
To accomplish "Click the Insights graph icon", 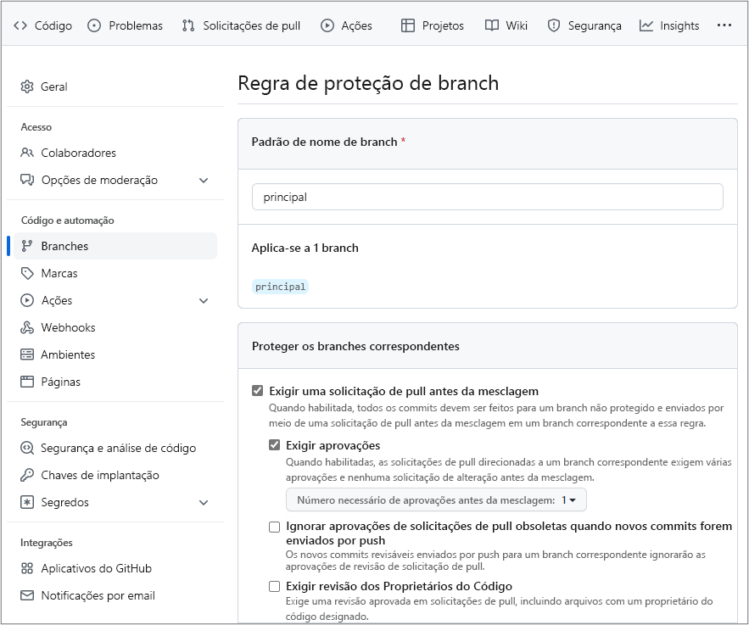I will click(646, 25).
